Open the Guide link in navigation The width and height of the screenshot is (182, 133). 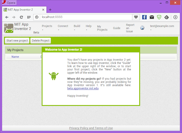click(x=117, y=28)
